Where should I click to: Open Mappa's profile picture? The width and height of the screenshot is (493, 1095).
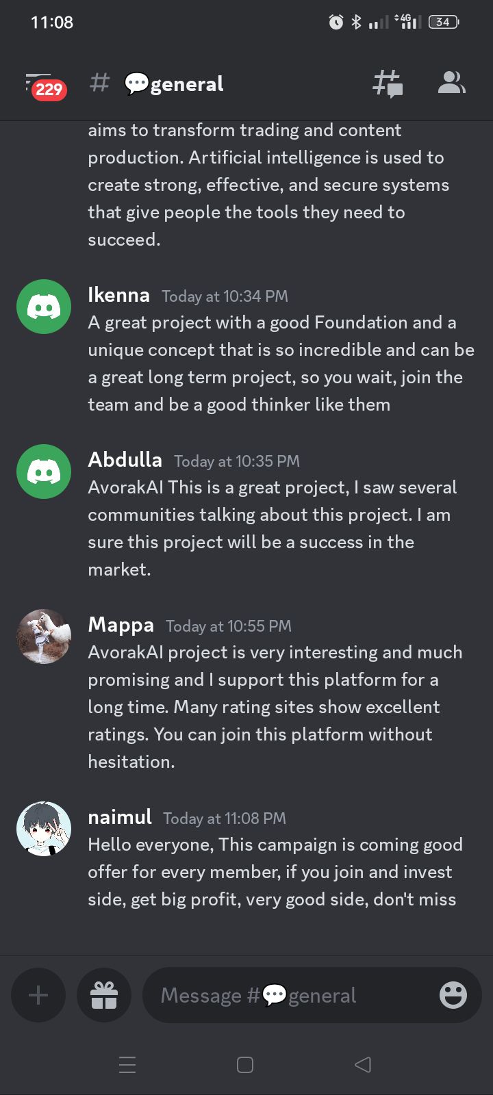pos(44,636)
